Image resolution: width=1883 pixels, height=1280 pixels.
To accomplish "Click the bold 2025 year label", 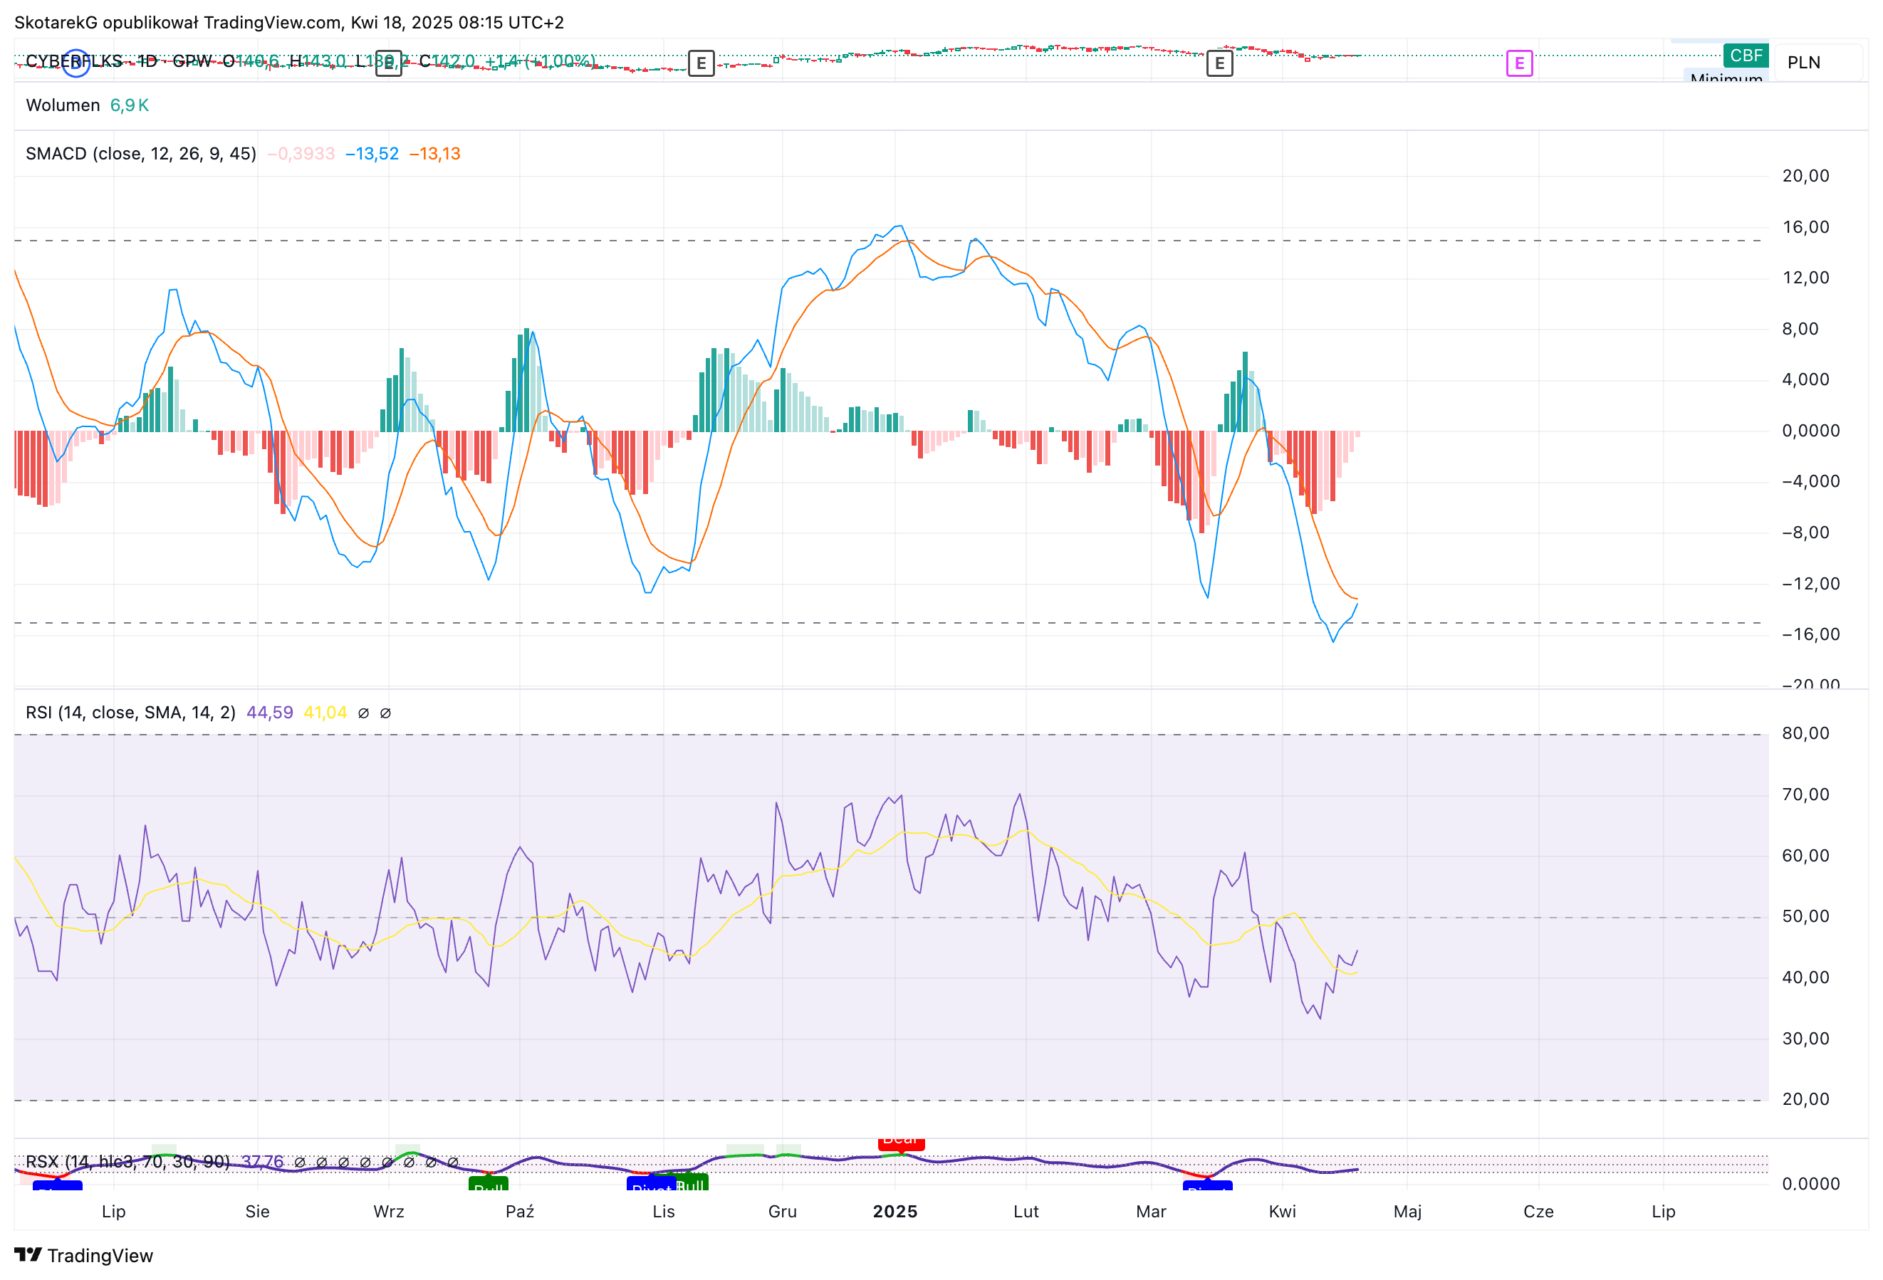I will 895,1212.
